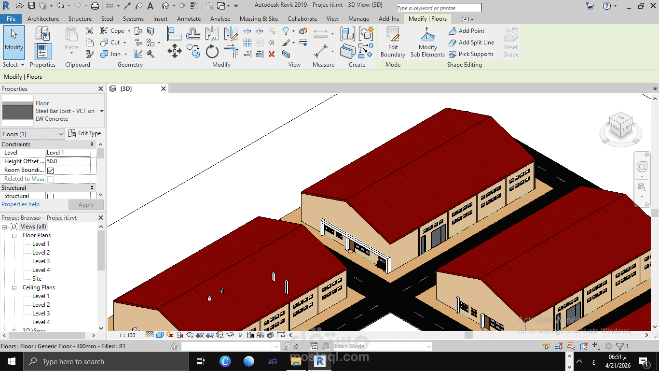The height and width of the screenshot is (371, 659).
Task: Click the red Delete X icon
Action: (272, 54)
